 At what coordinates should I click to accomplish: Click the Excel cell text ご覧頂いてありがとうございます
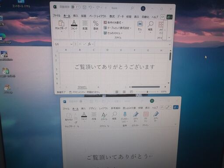point(115,67)
